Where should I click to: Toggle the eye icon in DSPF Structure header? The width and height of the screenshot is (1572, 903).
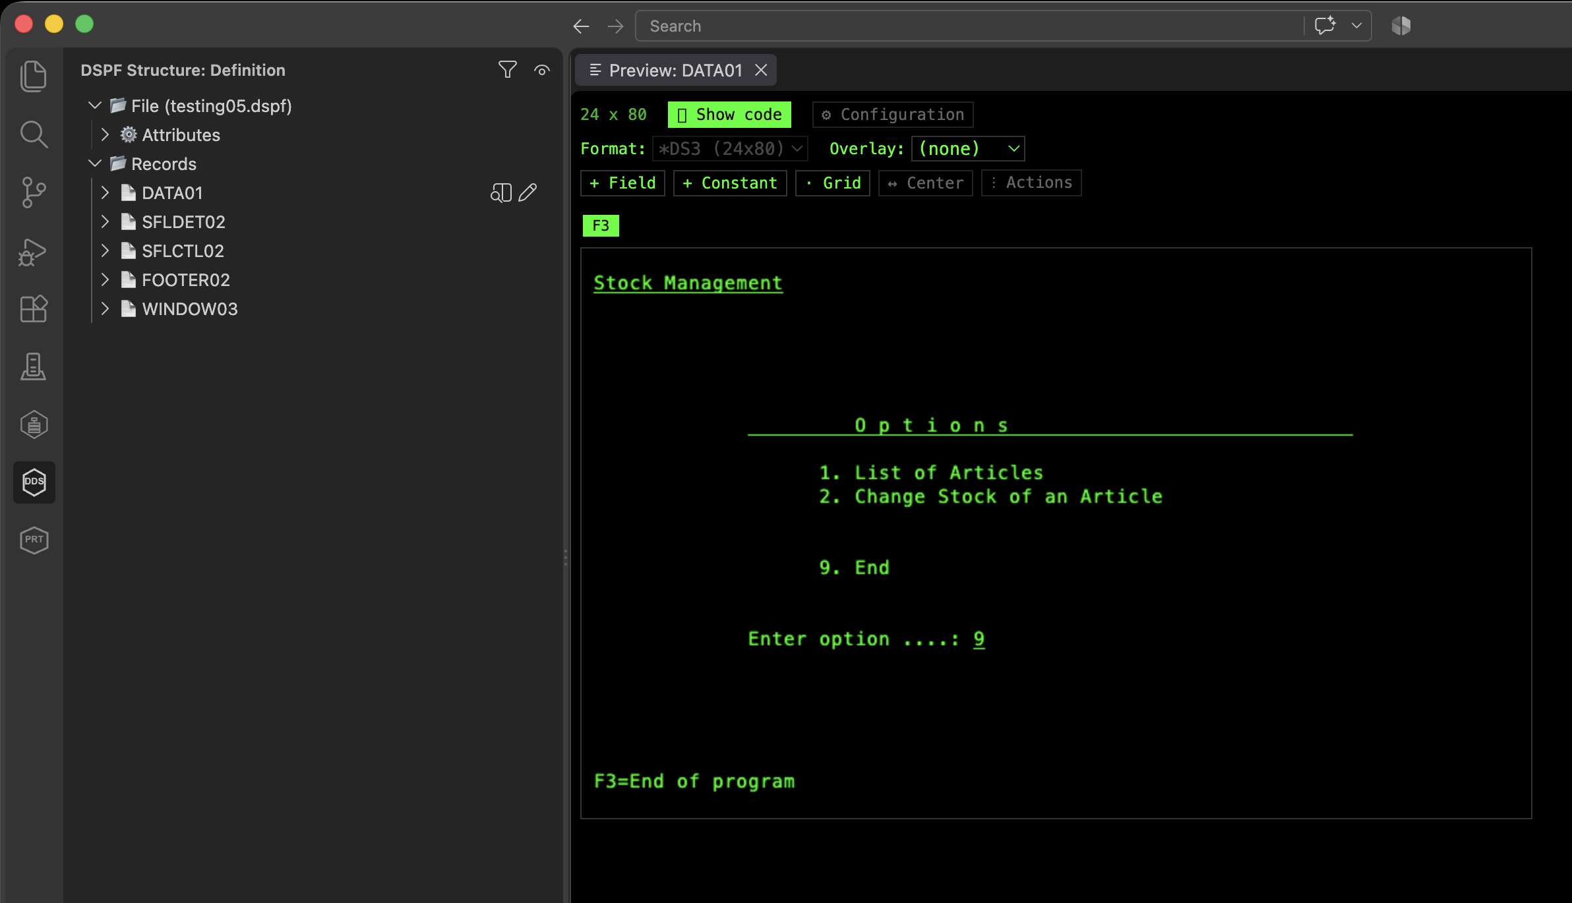click(542, 70)
